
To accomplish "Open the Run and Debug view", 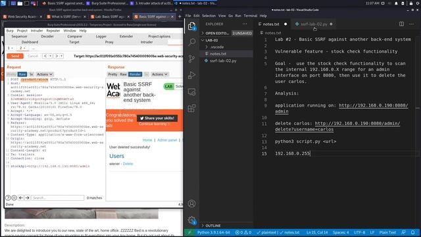I will (x=191, y=75).
